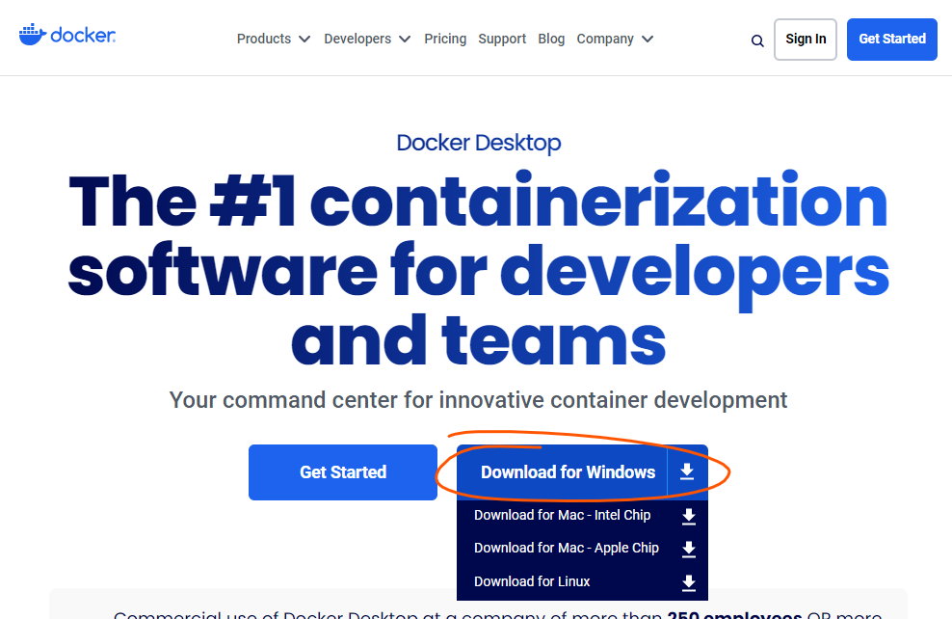Click Get Started in the header

coord(892,40)
